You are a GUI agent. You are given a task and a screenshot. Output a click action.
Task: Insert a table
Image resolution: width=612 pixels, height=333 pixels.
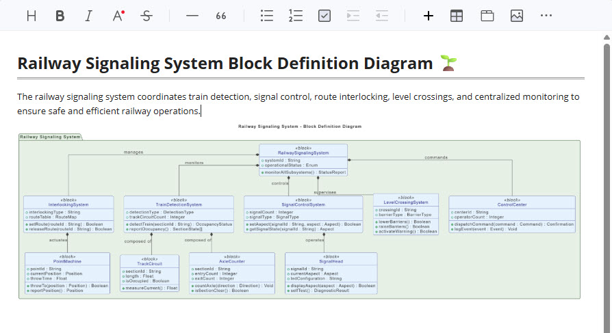(457, 16)
